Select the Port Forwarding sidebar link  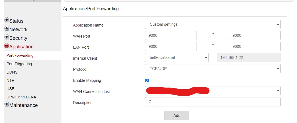(20, 55)
